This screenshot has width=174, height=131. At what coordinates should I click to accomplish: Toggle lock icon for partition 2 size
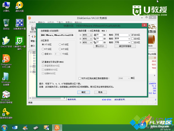click(95, 39)
